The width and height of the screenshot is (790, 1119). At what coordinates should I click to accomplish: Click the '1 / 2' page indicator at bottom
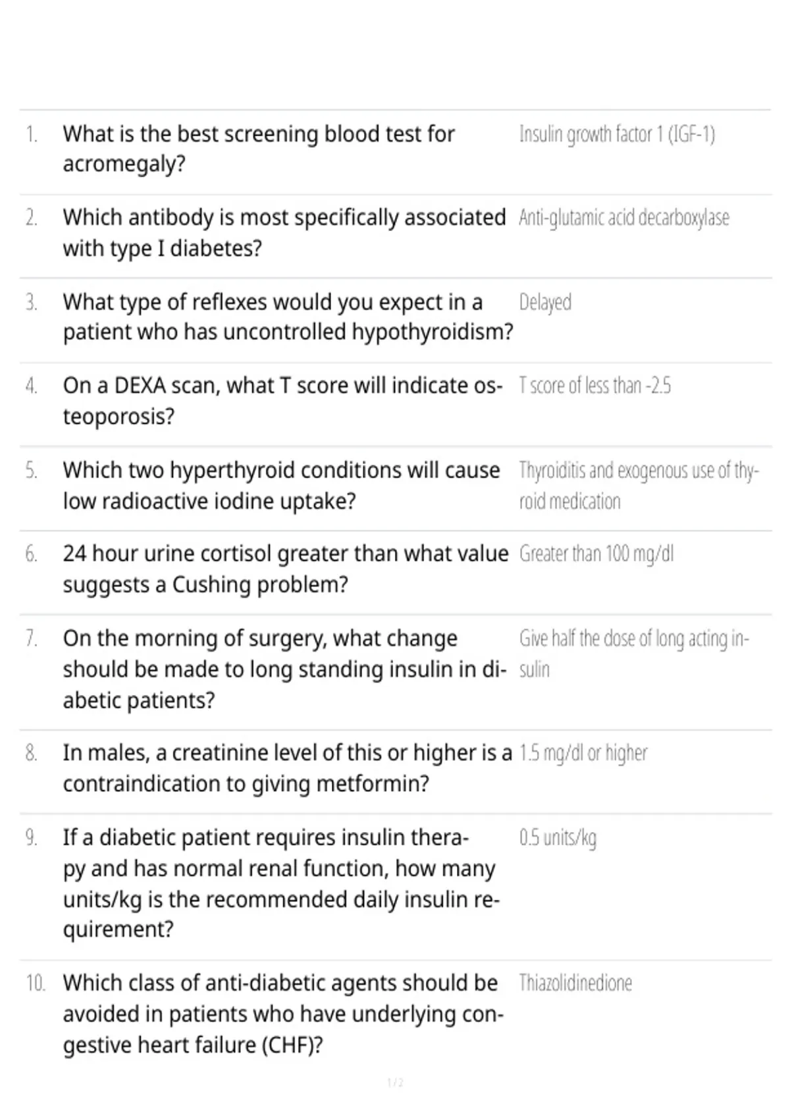395,1083
